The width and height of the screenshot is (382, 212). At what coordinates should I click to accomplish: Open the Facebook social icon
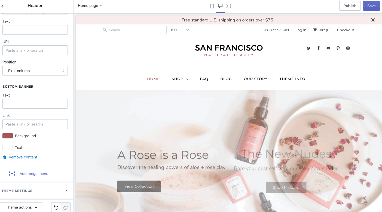pos(318,48)
